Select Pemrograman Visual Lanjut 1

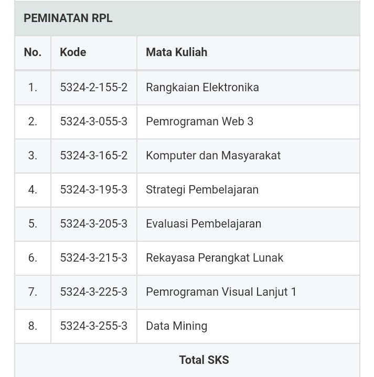pos(221,292)
